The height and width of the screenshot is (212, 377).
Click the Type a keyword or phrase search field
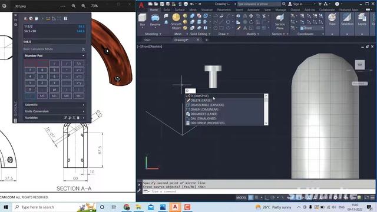pos(259,4)
